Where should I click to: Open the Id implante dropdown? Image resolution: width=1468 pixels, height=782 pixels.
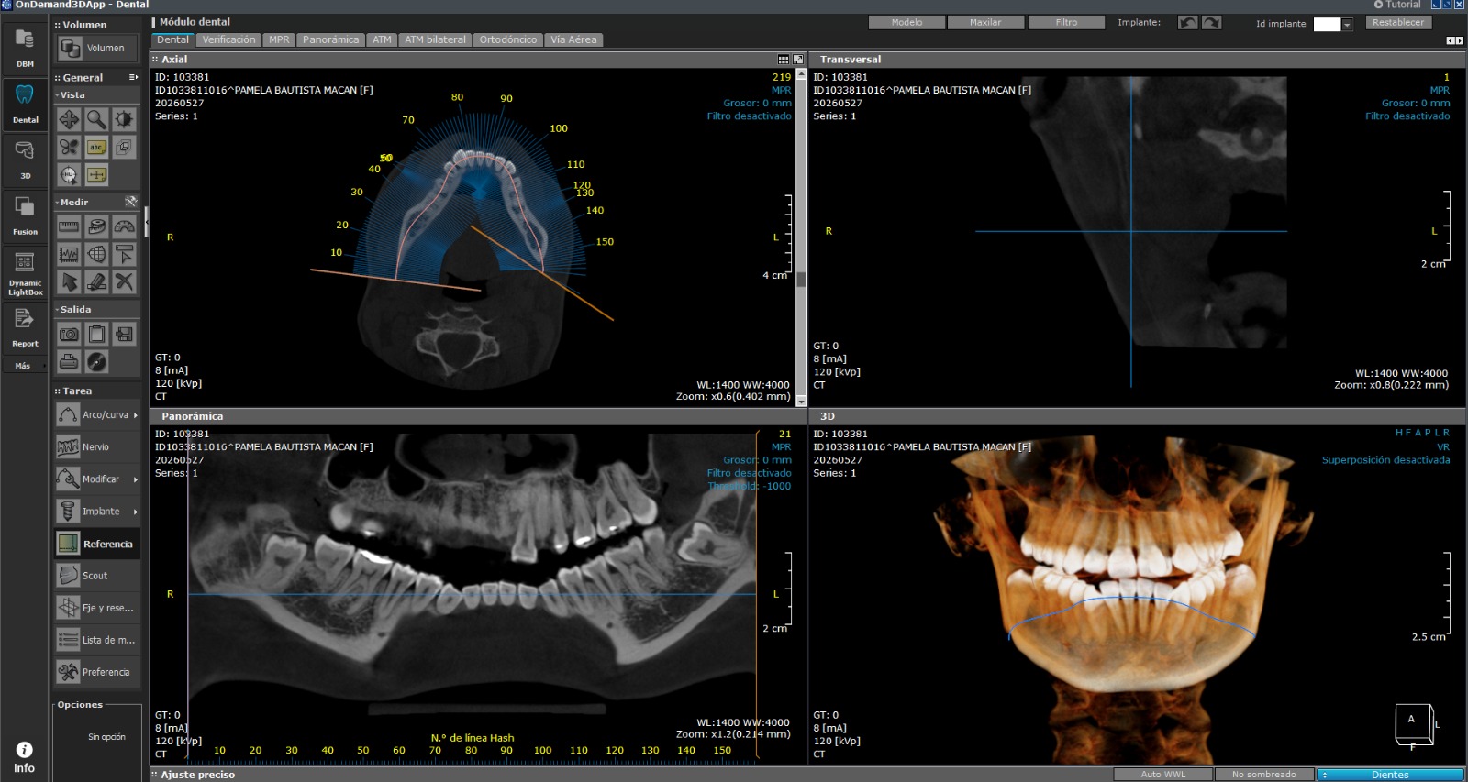pos(1347,25)
